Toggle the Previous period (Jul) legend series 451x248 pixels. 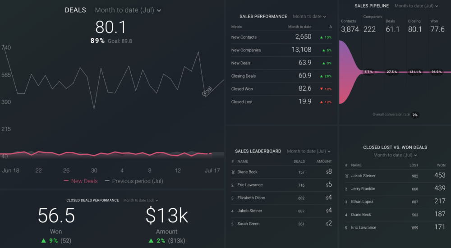point(134,181)
